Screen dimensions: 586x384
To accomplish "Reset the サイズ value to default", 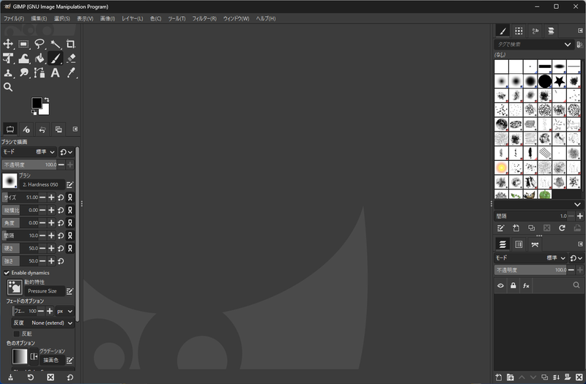I will 61,197.
